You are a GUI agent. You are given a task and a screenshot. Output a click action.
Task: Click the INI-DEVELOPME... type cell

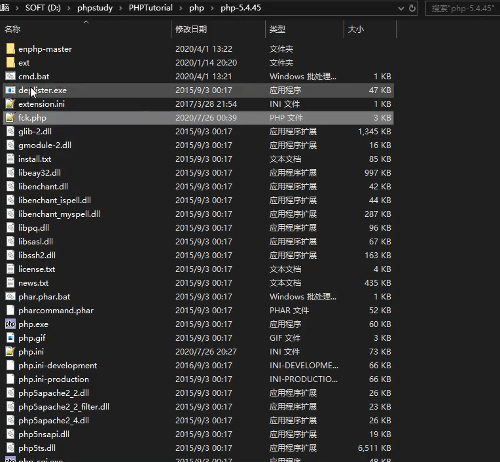[304, 365]
